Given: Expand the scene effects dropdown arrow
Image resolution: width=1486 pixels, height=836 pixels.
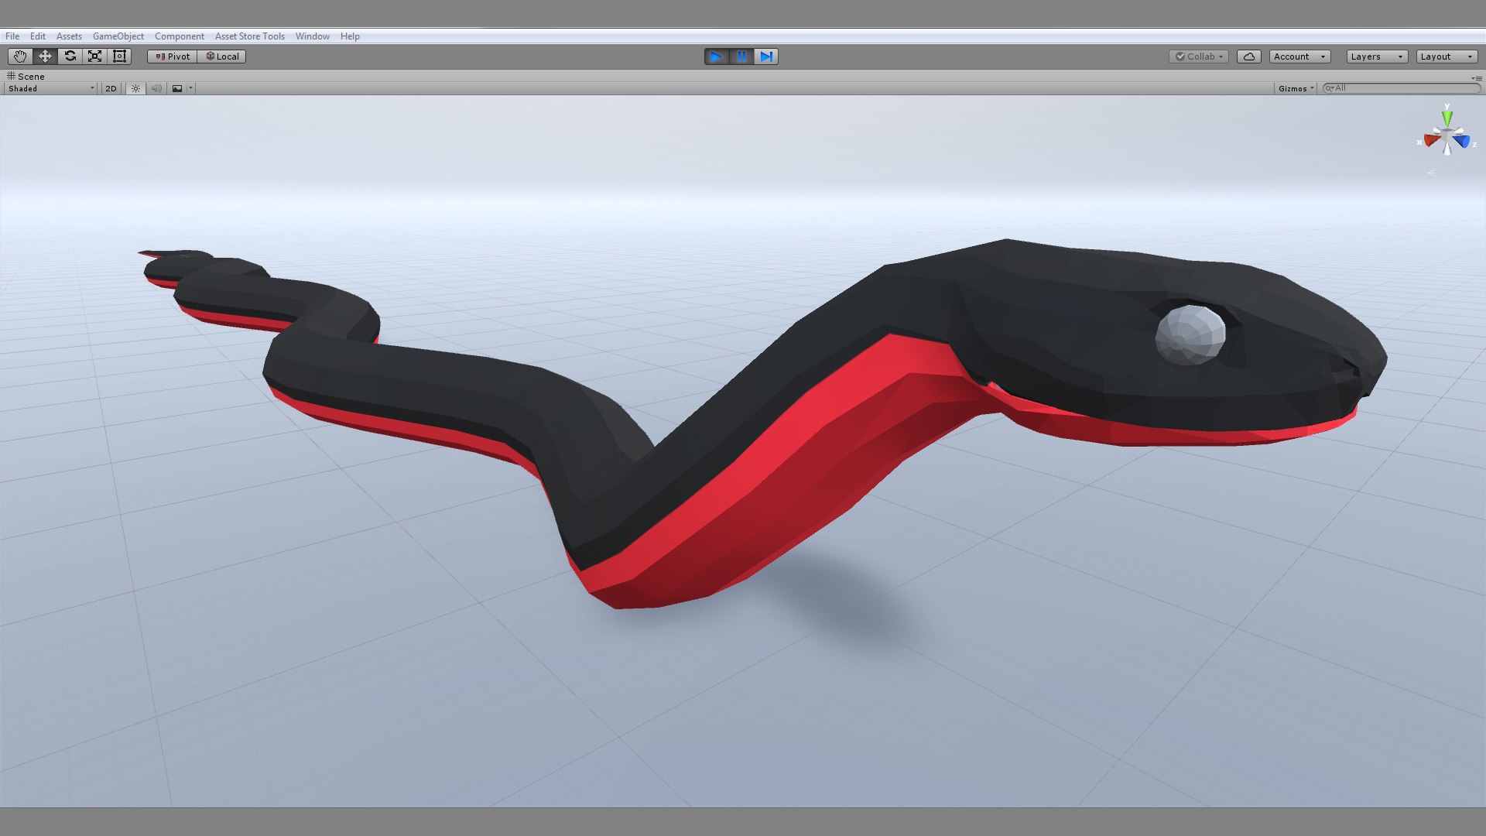Looking at the screenshot, I should pyautogui.click(x=190, y=88).
